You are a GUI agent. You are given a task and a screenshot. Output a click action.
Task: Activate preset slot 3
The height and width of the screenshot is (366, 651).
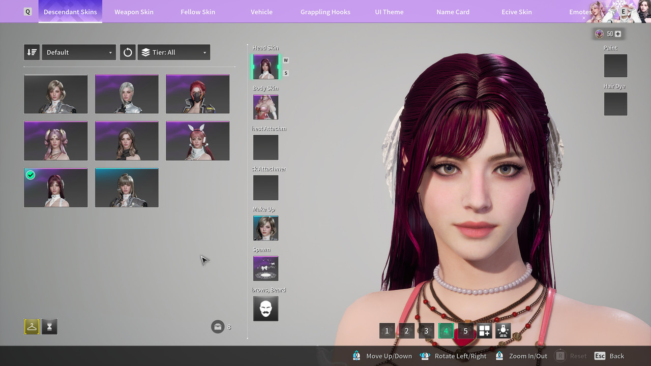point(426,331)
